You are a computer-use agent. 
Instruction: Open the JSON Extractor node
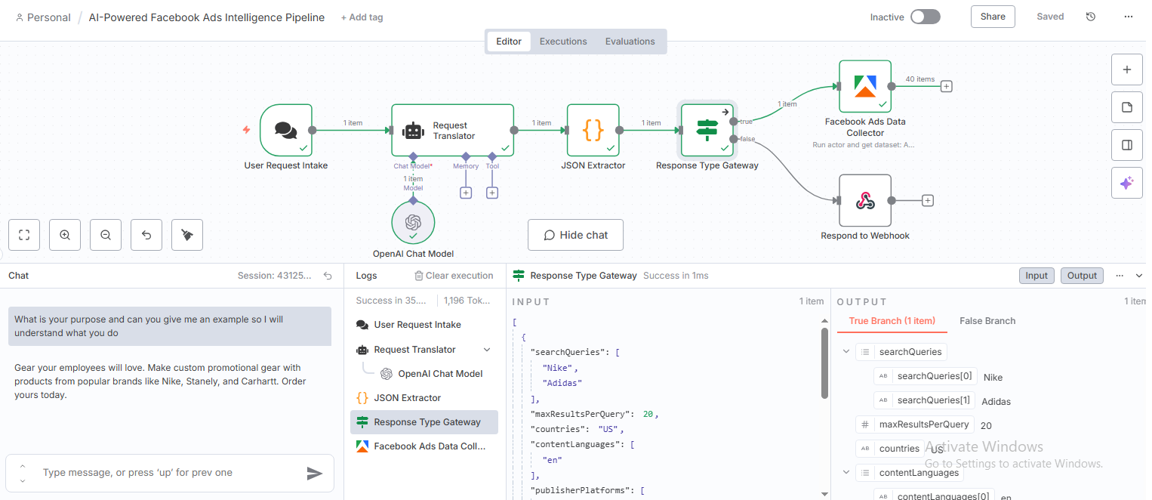593,130
